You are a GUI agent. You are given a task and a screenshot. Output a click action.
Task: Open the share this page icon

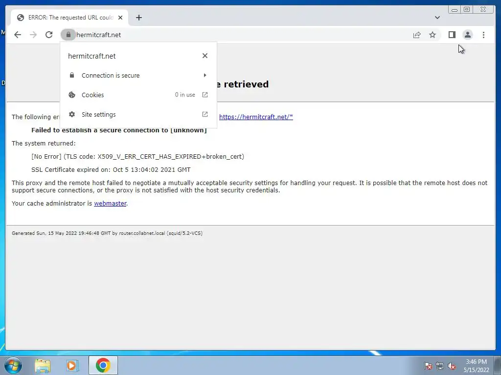(x=417, y=35)
